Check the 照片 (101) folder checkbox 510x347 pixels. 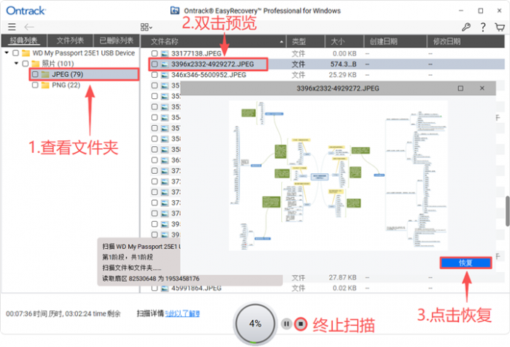[25, 64]
